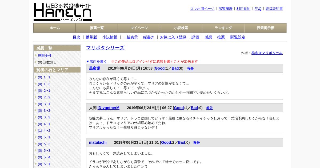This screenshot has width=320, height=168.
Task: Open chapter (0) 2-2 reviews
Action: pyautogui.click(x=44, y=97)
